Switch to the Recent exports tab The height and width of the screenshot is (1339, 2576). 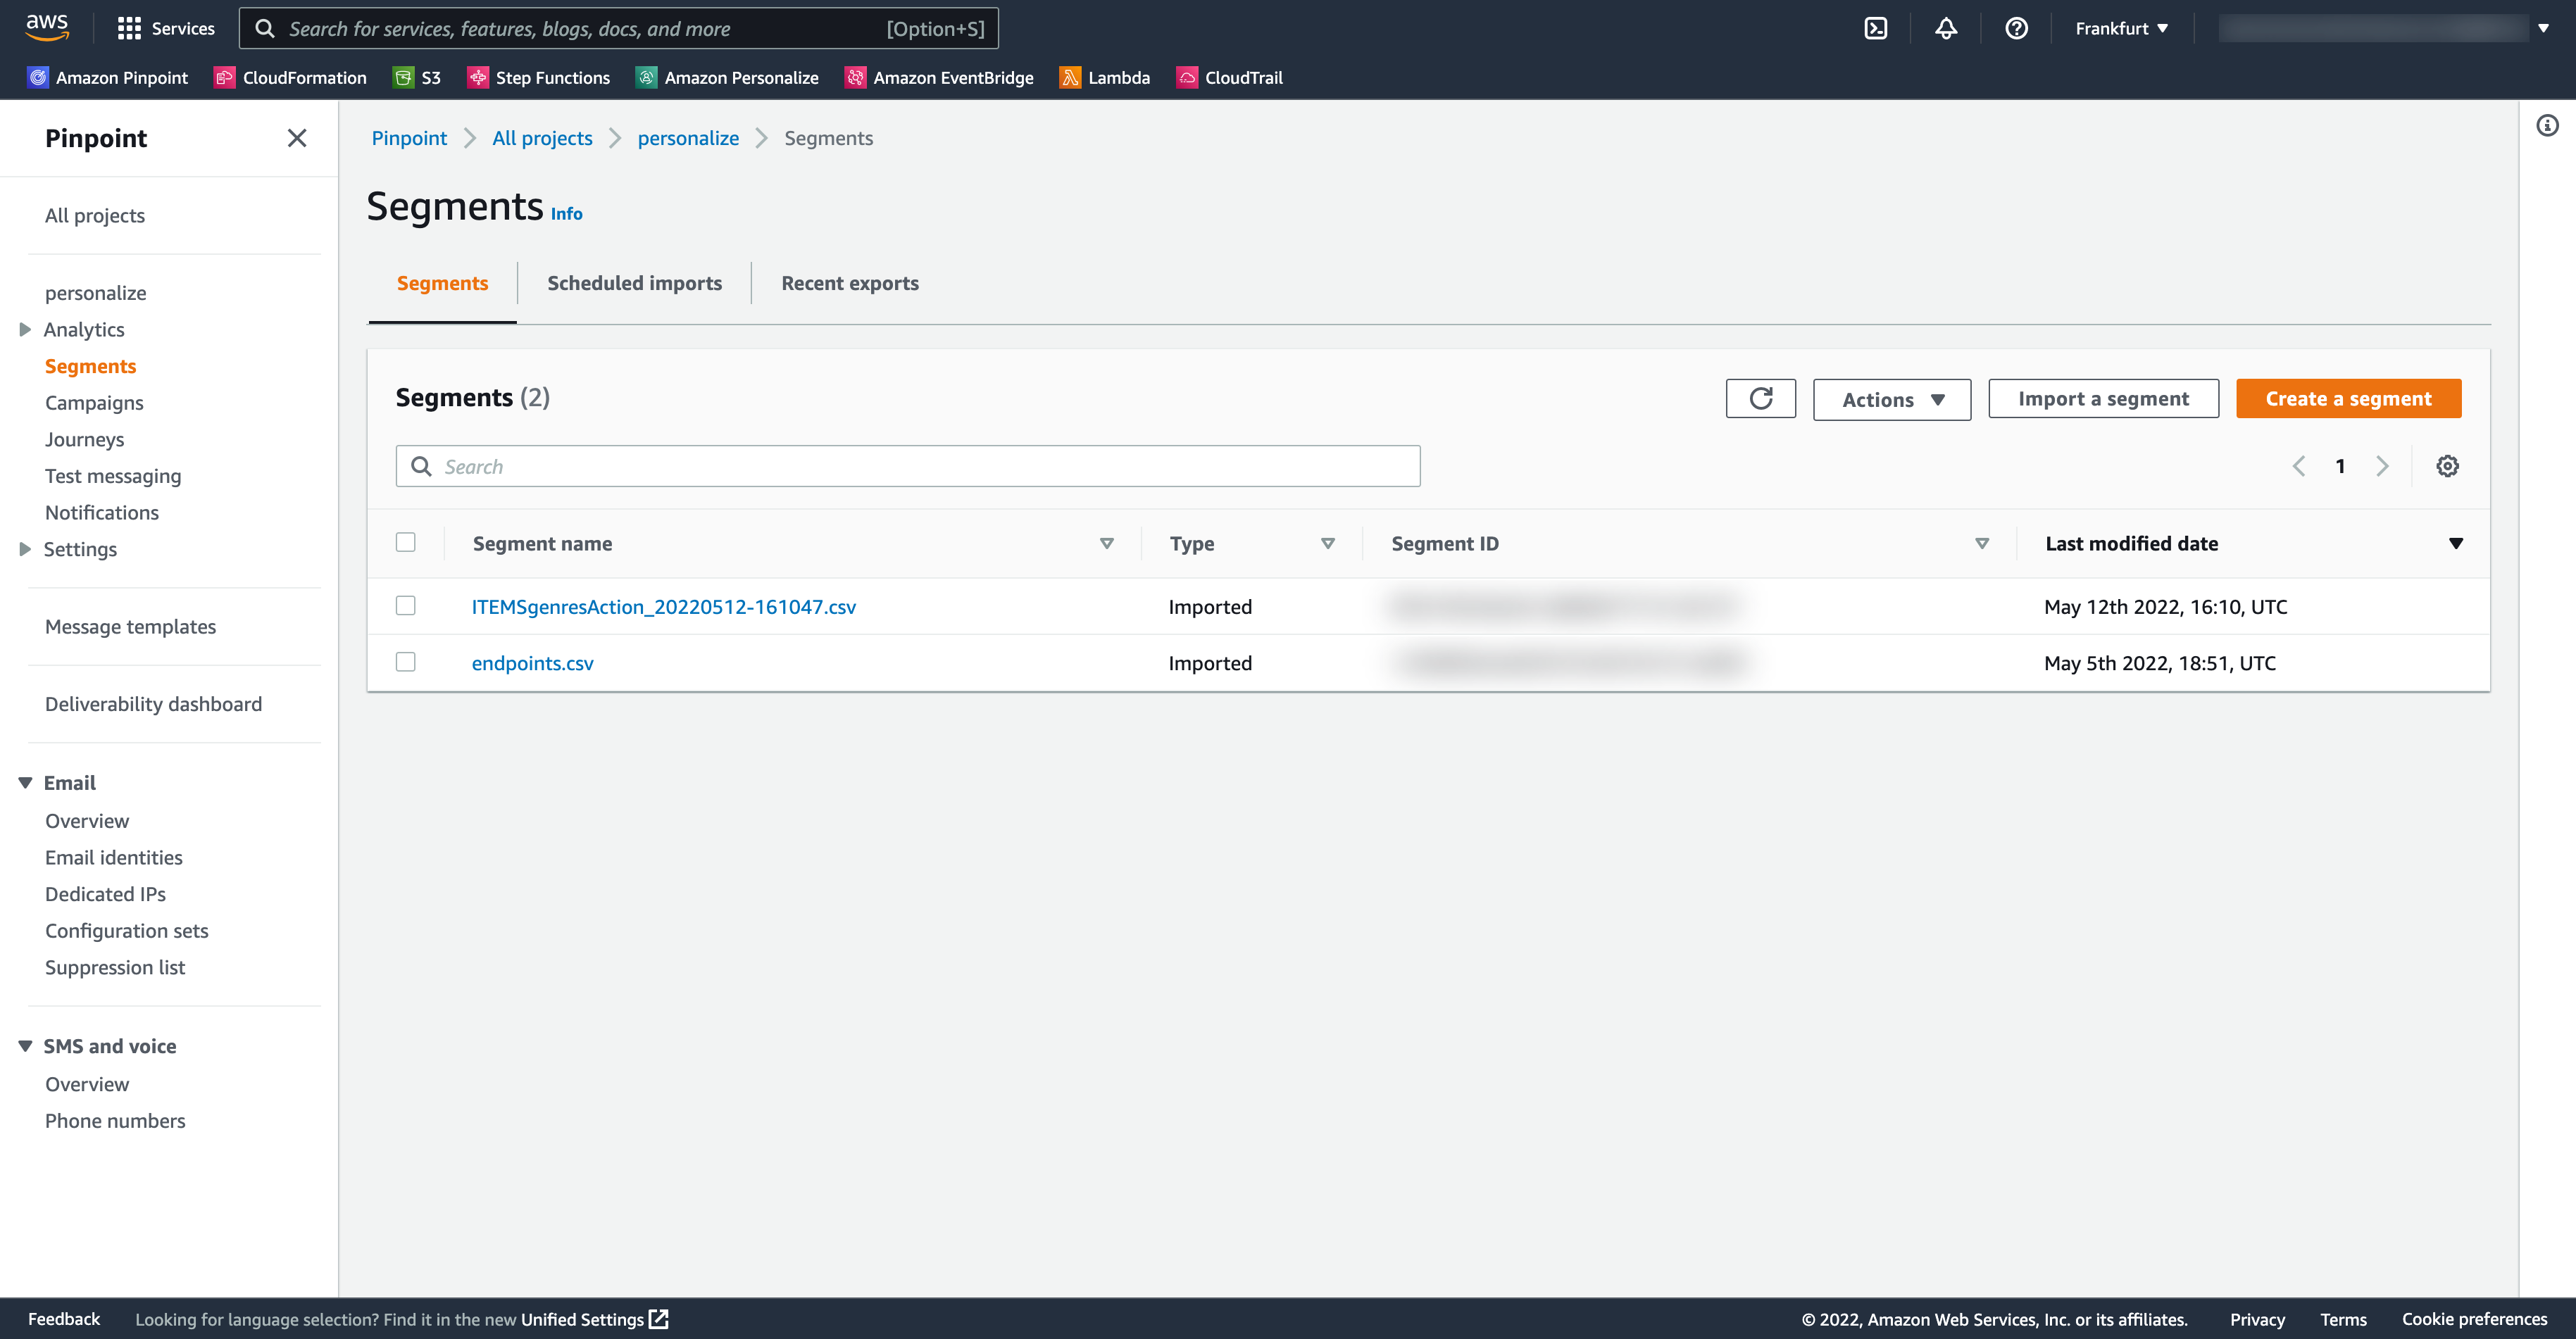(x=850, y=283)
